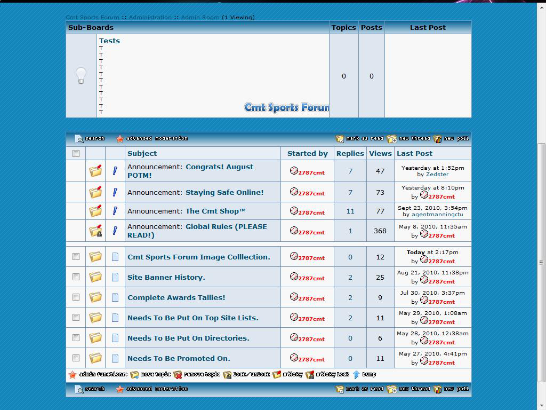Open advanced moderation star icon at top

[x=120, y=139]
